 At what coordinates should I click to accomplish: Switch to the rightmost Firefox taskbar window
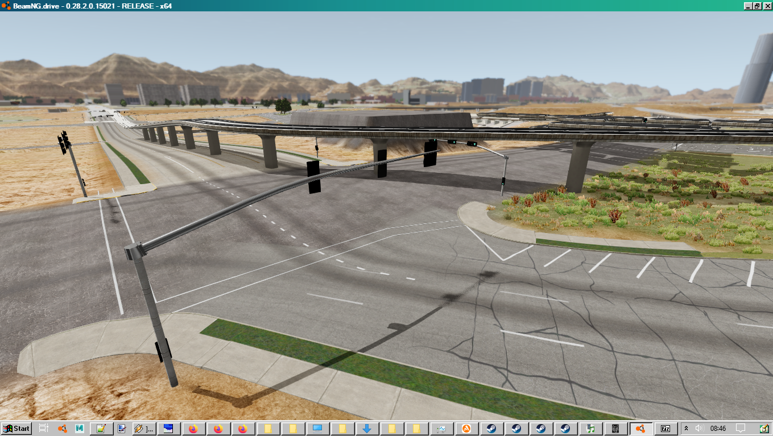(243, 429)
